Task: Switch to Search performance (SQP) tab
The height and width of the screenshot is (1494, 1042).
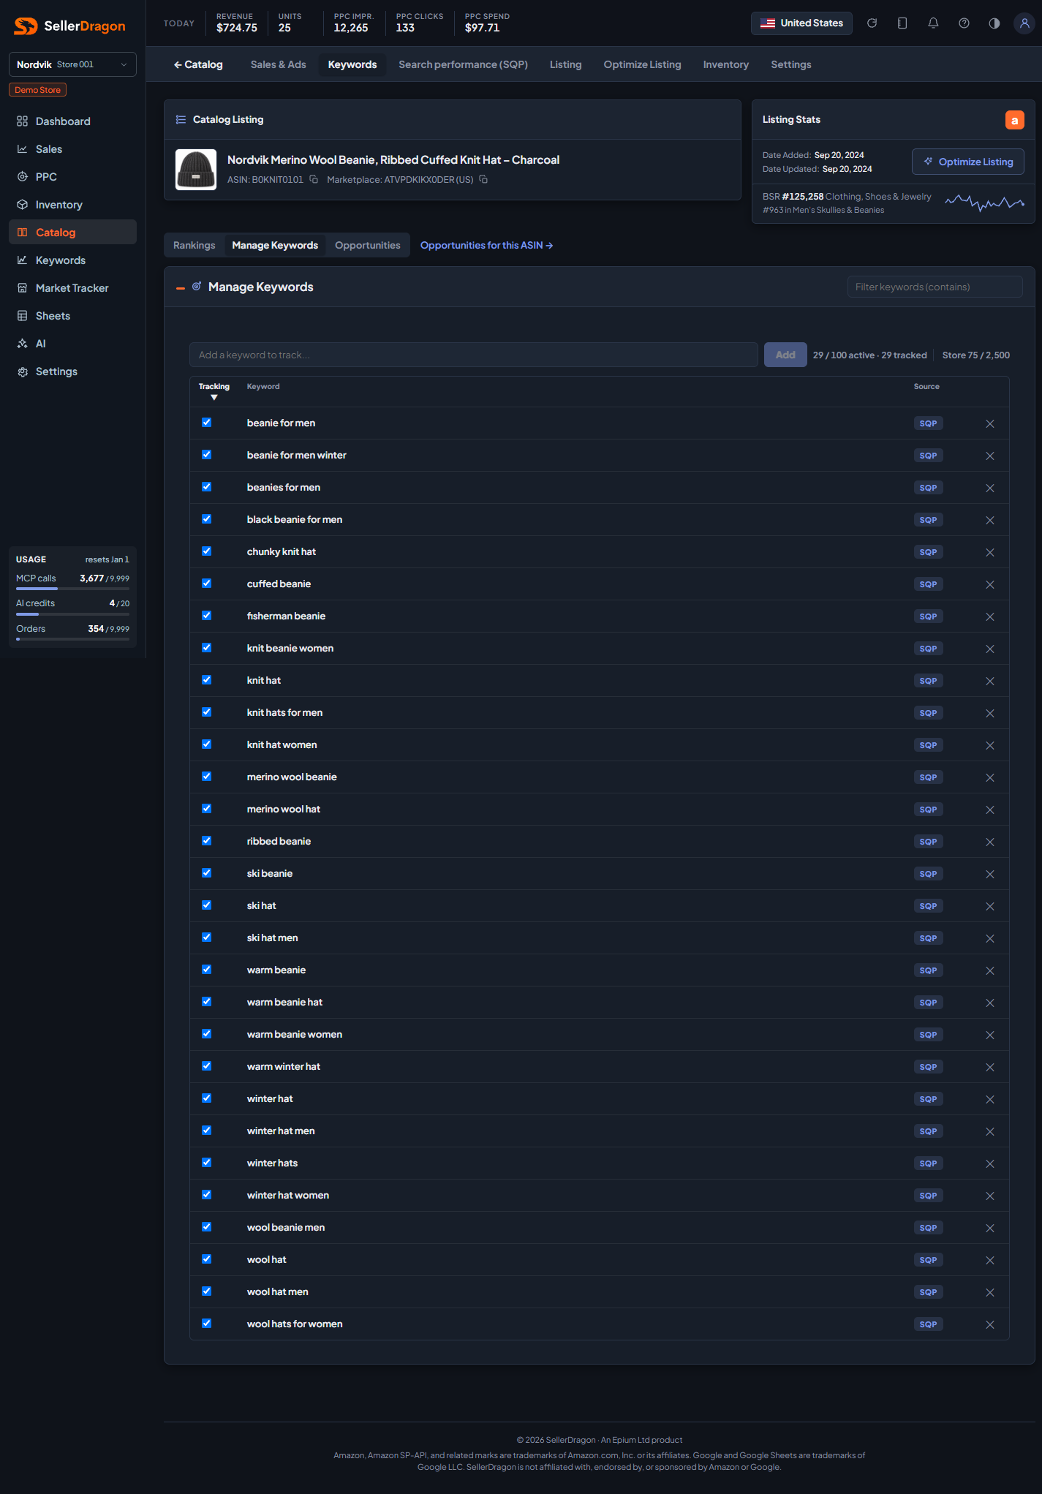Action: point(463,64)
